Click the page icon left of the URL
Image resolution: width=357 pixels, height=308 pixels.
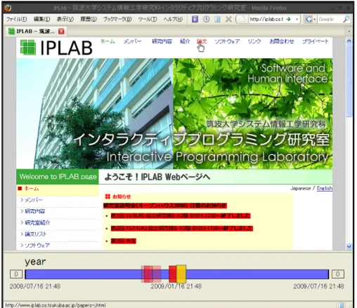242,19
